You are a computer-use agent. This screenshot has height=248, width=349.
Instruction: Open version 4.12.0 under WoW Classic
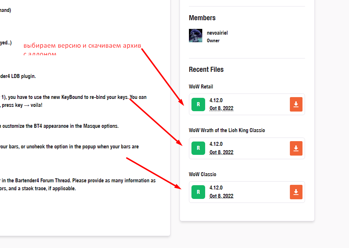[216, 188]
